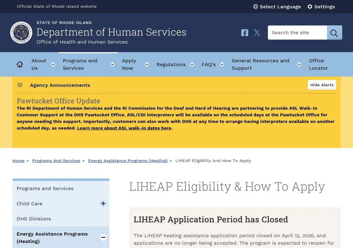
Task: Open General Resources and Support menu
Action: [260, 64]
